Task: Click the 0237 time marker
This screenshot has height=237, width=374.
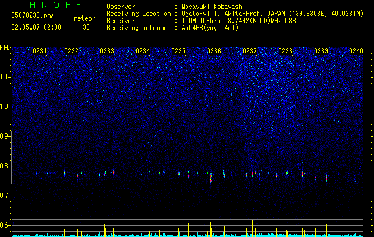Action: (x=250, y=51)
